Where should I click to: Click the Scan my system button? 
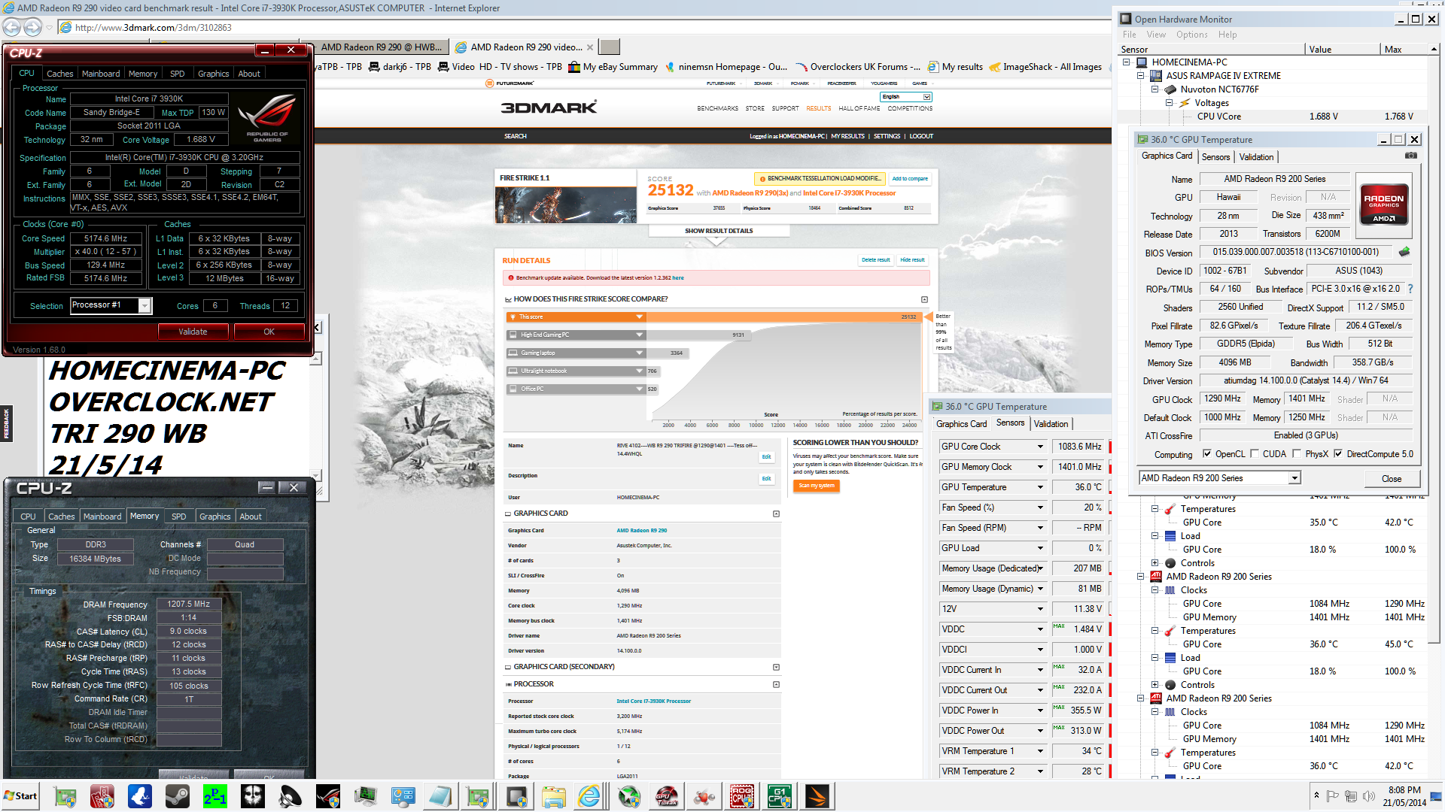(x=816, y=486)
